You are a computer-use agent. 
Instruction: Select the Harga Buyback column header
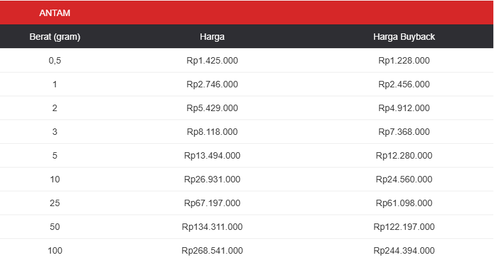click(404, 37)
